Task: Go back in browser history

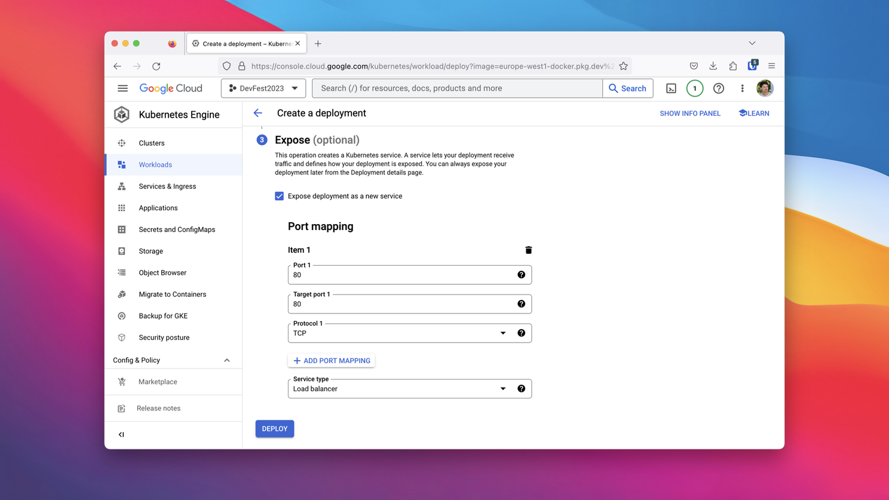Action: [x=117, y=66]
